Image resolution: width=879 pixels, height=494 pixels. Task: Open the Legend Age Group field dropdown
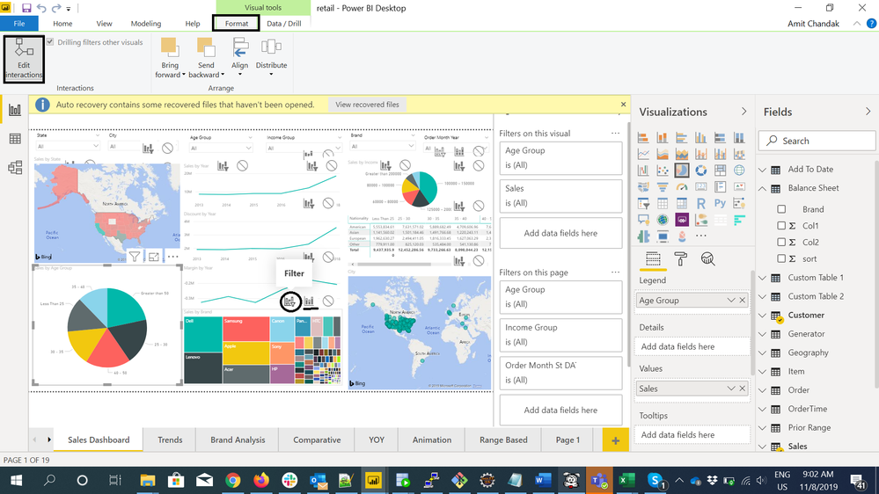(x=731, y=301)
